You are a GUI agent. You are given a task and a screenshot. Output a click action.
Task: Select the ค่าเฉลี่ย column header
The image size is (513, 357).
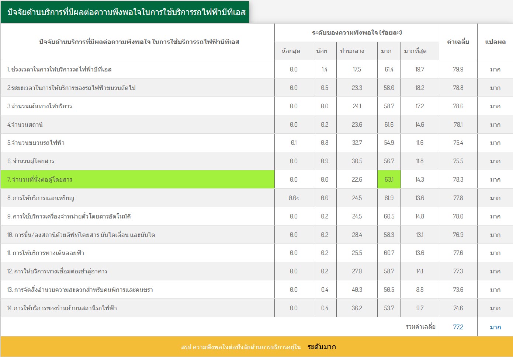click(458, 42)
